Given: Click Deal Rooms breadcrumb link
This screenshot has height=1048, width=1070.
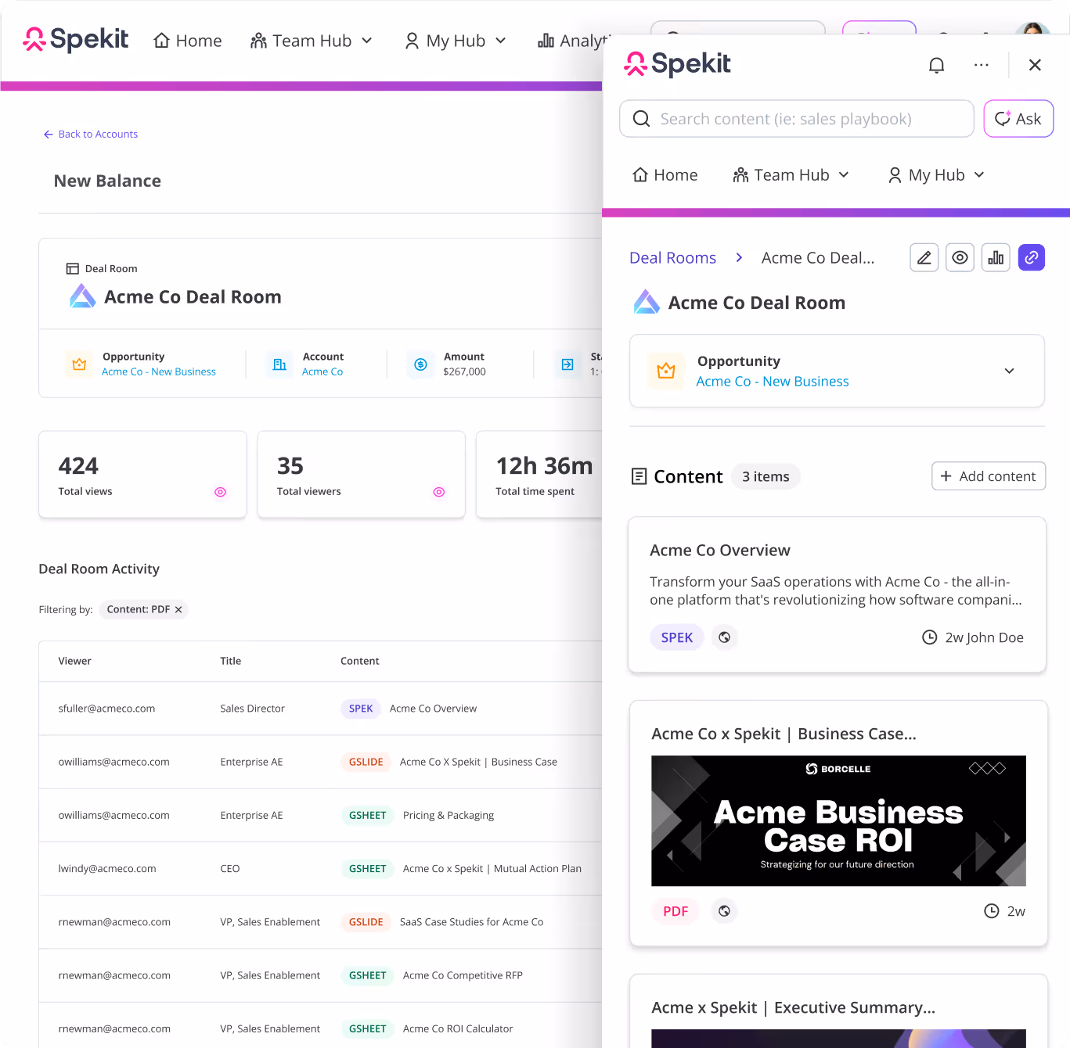Looking at the screenshot, I should point(672,258).
